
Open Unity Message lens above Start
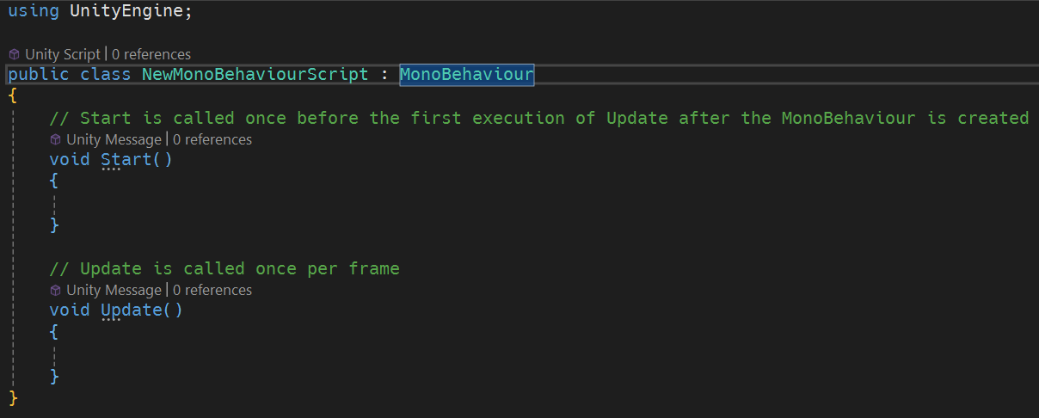tap(114, 139)
